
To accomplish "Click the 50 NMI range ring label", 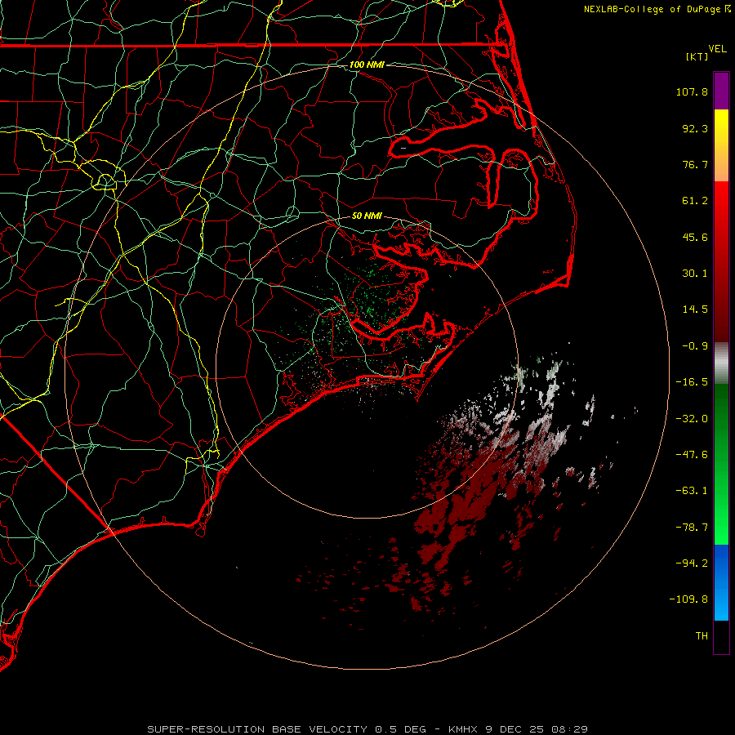I will click(x=367, y=216).
